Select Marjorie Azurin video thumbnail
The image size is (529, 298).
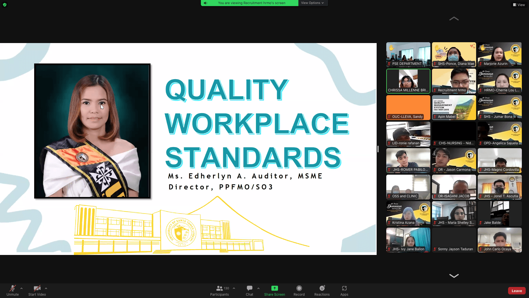[500, 54]
